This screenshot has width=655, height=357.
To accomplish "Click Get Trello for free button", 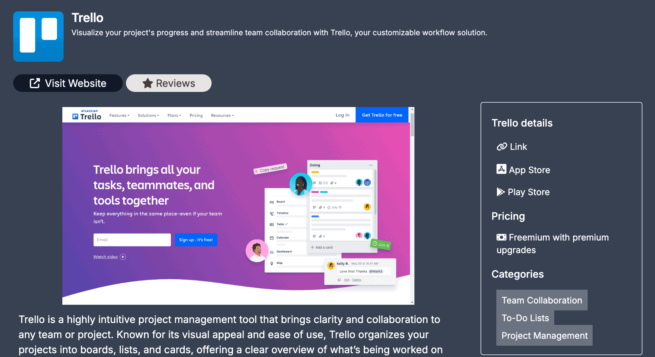I will pos(382,115).
